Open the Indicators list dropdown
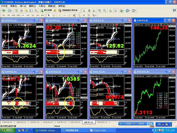177x133 pixels. [x=122, y=10]
